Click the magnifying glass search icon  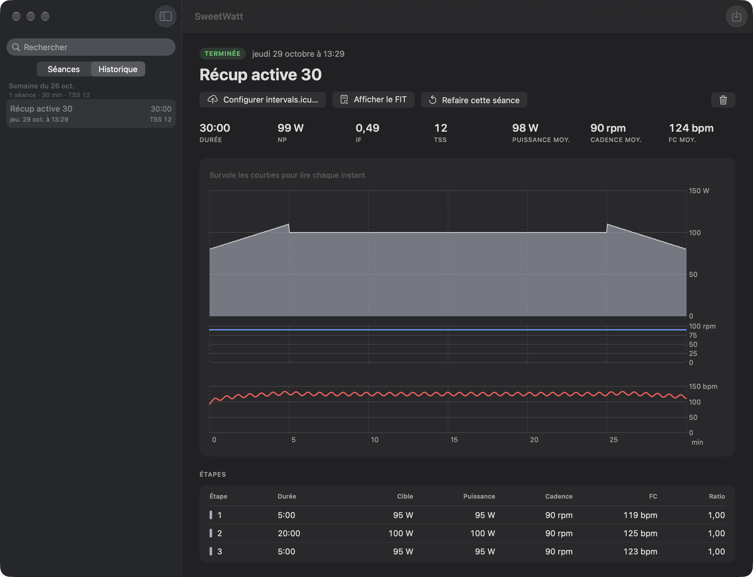tap(16, 47)
